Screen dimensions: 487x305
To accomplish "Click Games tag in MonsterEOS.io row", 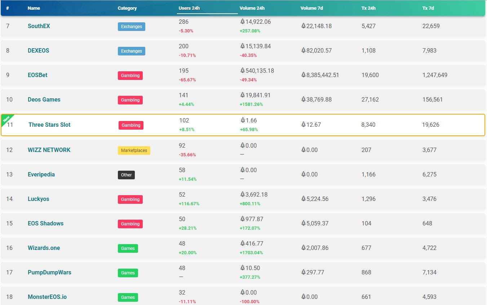I will pos(128,297).
